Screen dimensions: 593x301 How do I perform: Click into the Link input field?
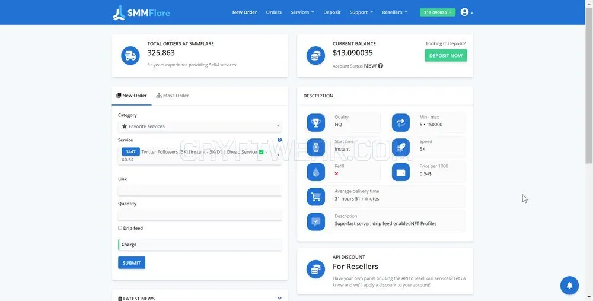(200, 191)
